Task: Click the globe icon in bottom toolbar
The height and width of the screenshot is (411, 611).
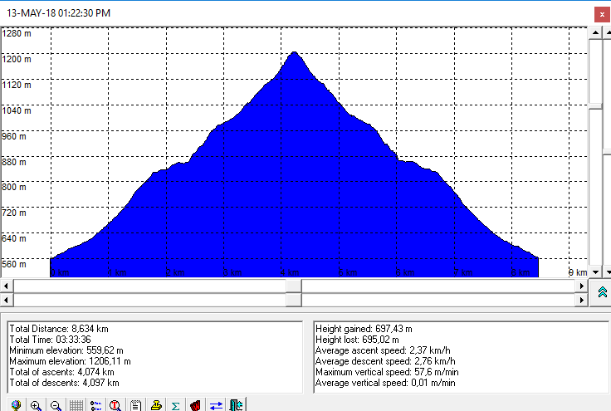Action: click(16, 405)
